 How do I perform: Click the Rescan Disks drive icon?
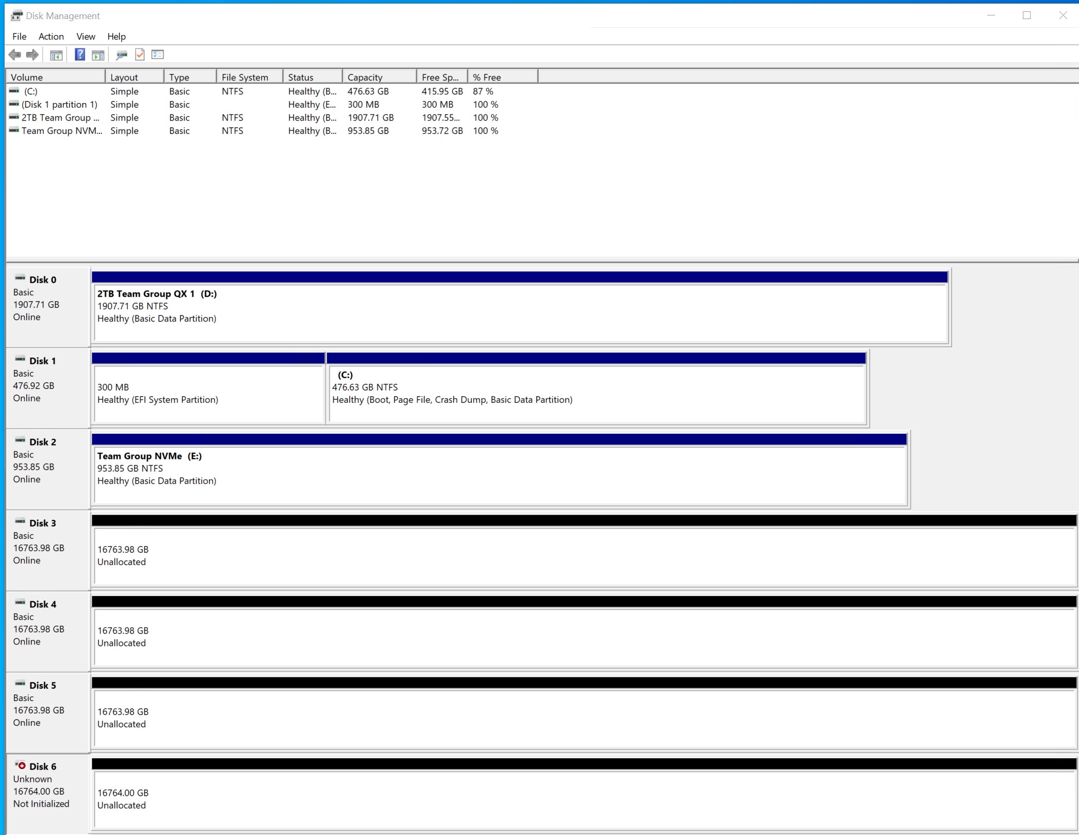coord(122,55)
